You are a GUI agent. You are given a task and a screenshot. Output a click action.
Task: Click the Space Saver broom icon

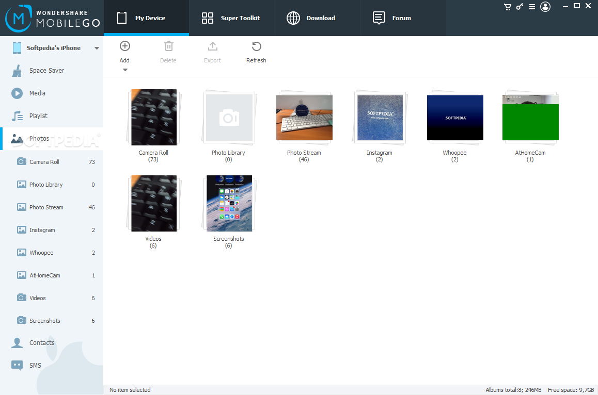point(17,71)
